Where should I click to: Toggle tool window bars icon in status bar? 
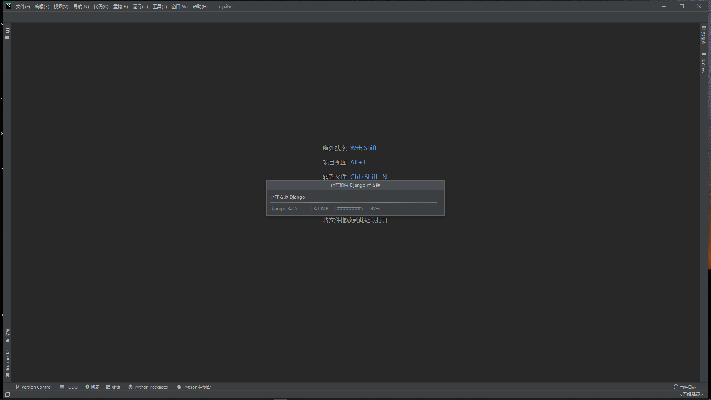pyautogui.click(x=7, y=394)
